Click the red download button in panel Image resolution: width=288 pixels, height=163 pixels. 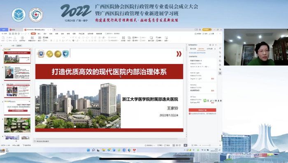click(x=202, y=110)
